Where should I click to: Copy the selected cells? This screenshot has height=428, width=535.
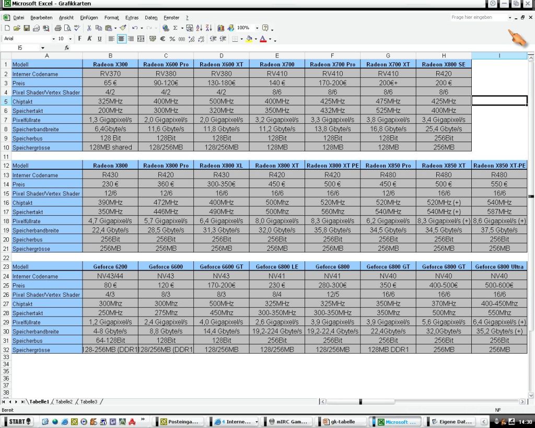coord(99,28)
